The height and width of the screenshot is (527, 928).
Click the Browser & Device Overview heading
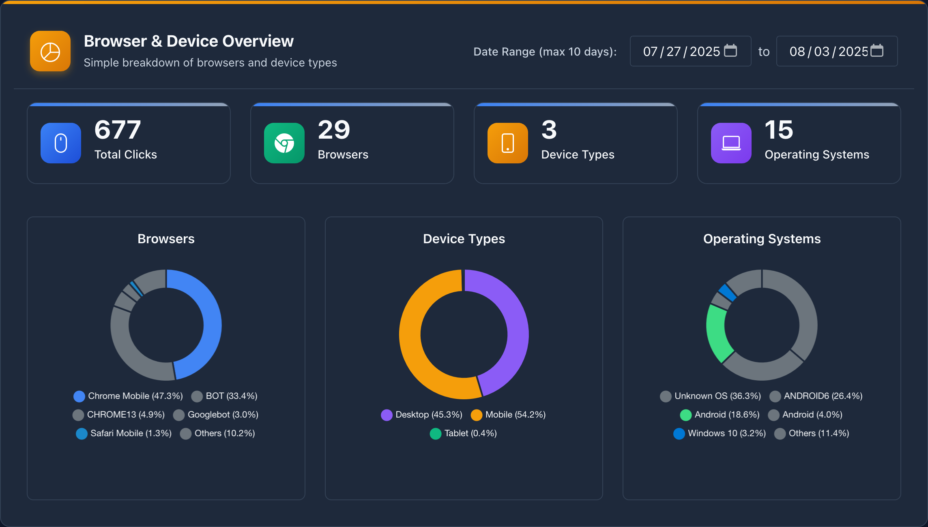[189, 41]
